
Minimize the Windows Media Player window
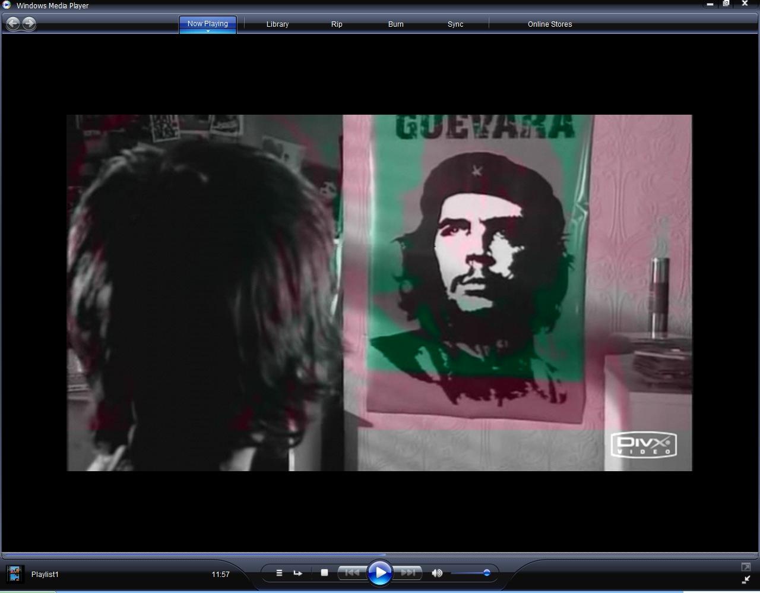[x=710, y=4]
